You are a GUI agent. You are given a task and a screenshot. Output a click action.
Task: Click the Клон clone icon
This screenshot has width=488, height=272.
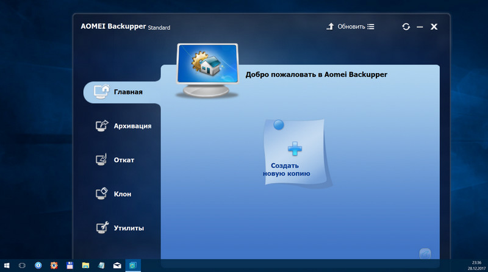point(101,193)
